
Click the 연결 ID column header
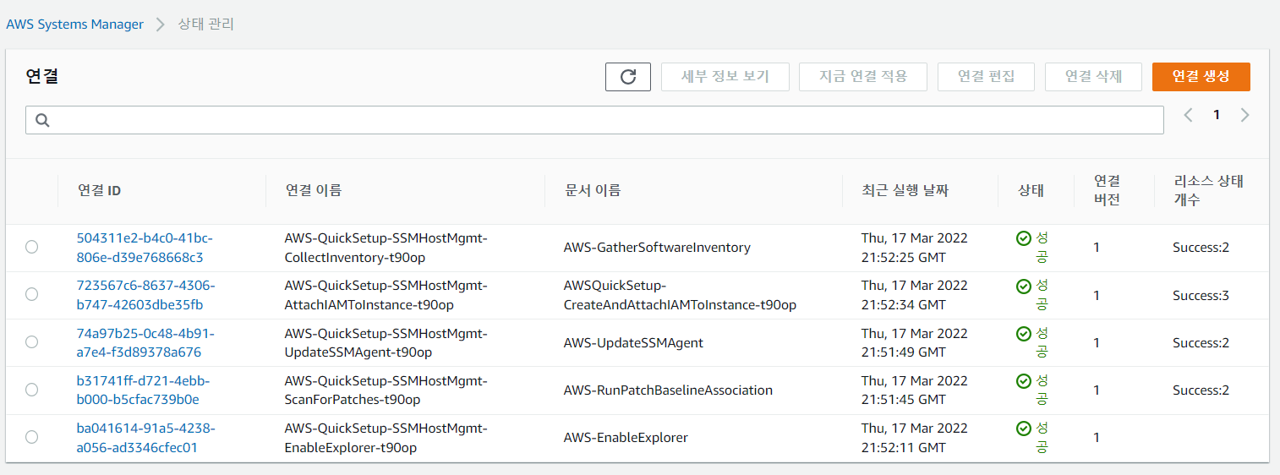pos(99,191)
